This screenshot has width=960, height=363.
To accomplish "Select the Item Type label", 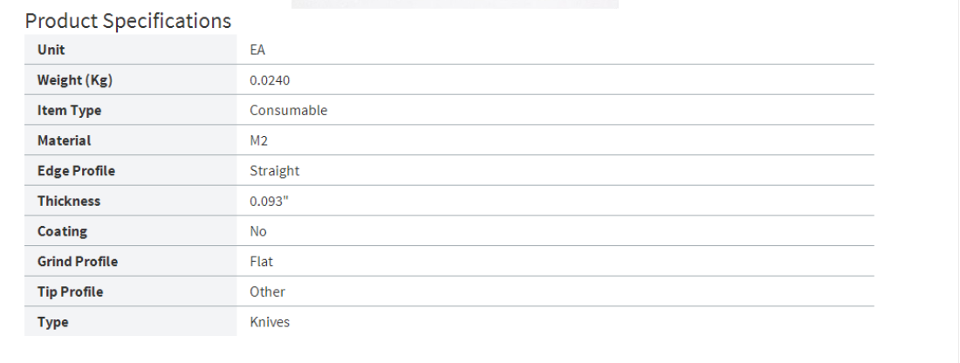I will click(x=69, y=111).
